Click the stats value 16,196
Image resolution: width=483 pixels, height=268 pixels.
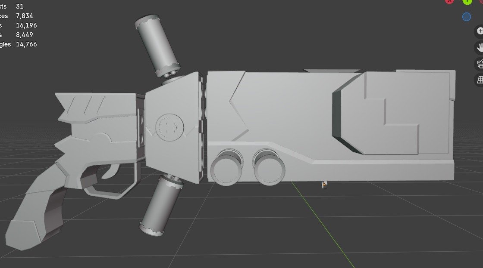coord(26,25)
